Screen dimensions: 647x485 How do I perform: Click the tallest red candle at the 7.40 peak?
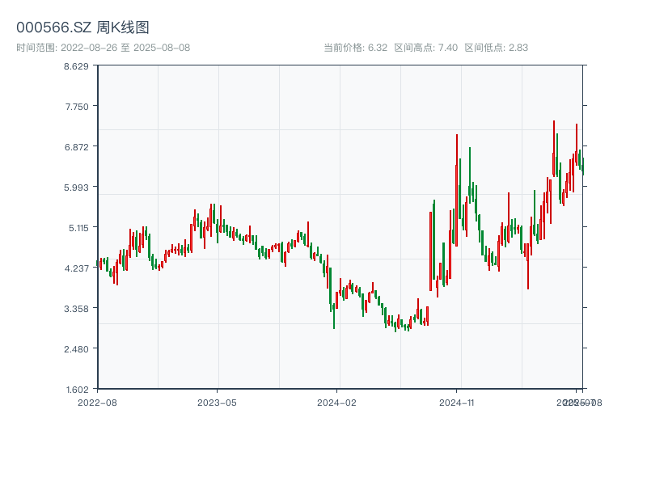tap(554, 149)
